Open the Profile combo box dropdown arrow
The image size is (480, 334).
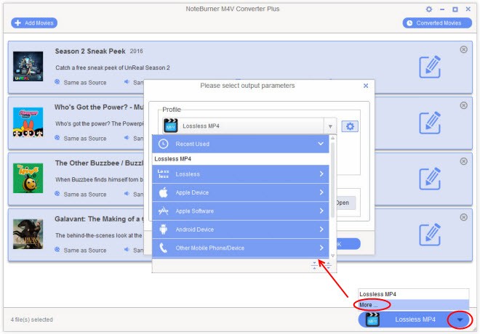click(x=330, y=126)
